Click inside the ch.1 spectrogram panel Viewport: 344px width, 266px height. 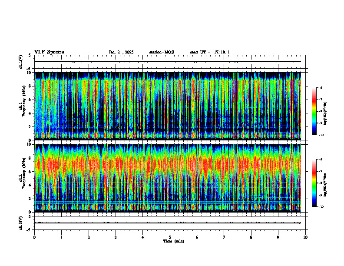point(168,106)
